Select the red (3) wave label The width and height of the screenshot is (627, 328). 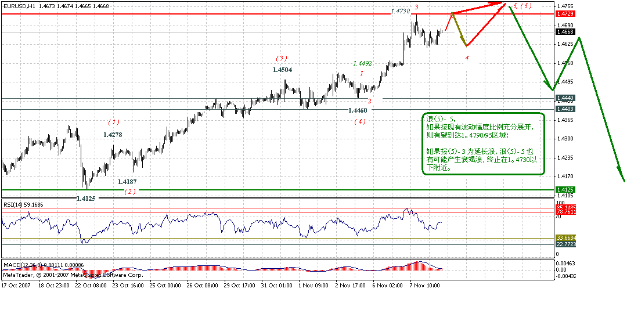[x=281, y=58]
